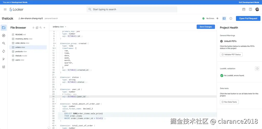Collapse timeframes list at line 10
The width and height of the screenshot is (262, 129).
[55, 48]
